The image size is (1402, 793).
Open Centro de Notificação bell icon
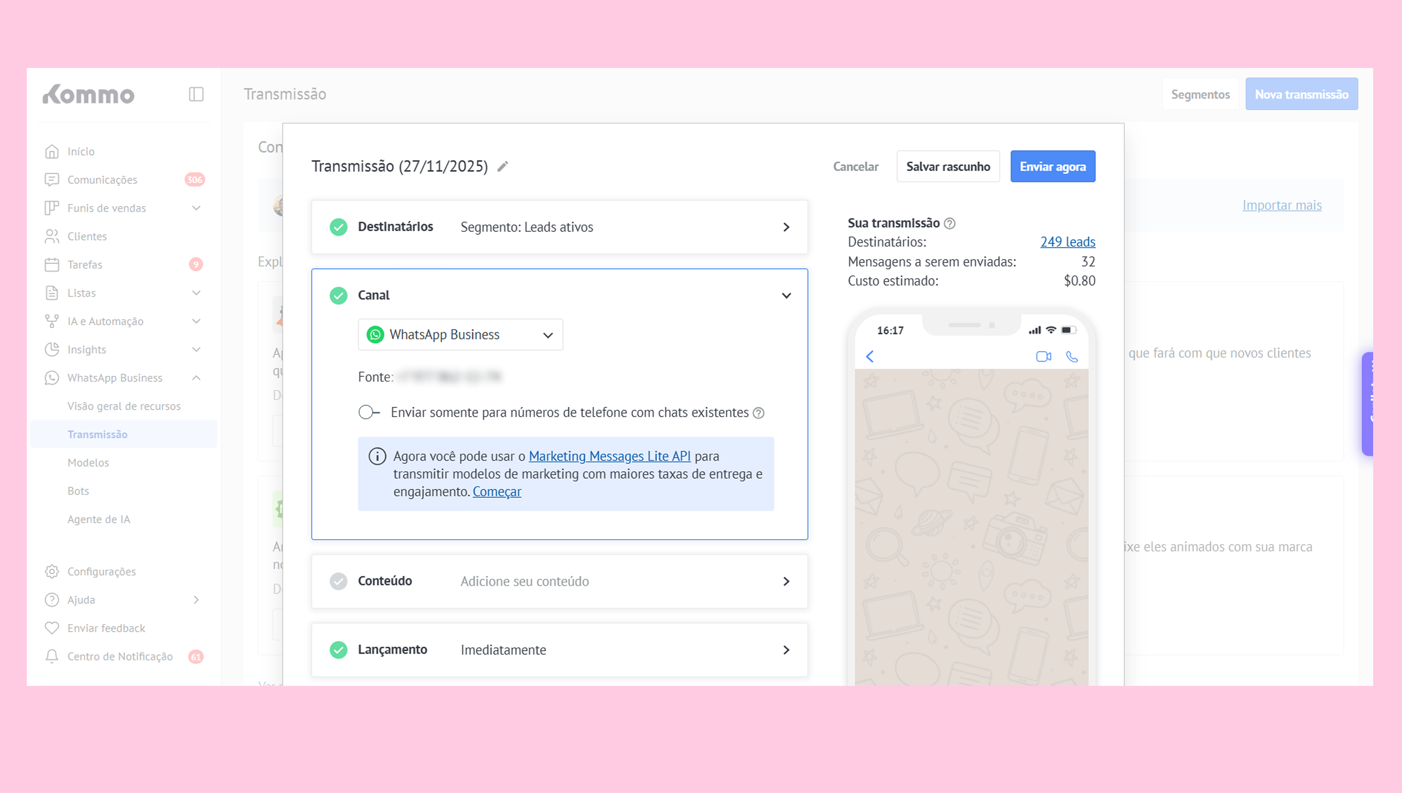(x=52, y=657)
